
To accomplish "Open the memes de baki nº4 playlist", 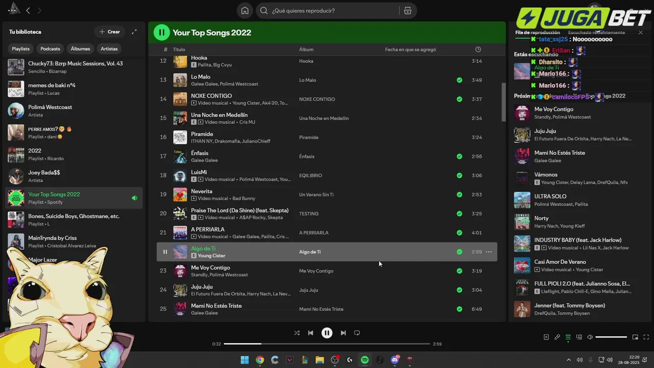I will pyautogui.click(x=74, y=89).
